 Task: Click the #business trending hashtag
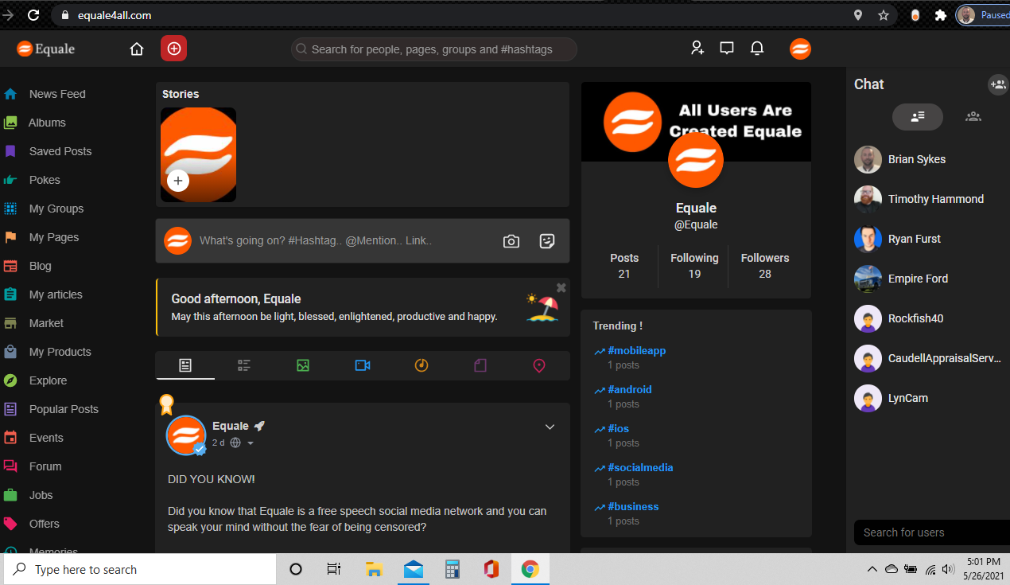tap(633, 506)
